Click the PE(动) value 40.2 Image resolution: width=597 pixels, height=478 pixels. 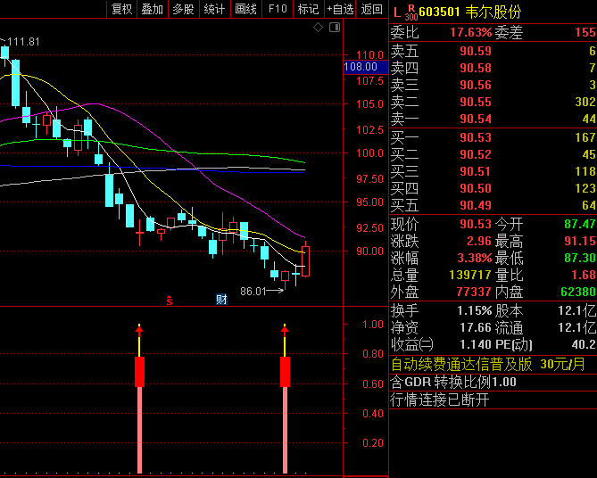pos(584,344)
